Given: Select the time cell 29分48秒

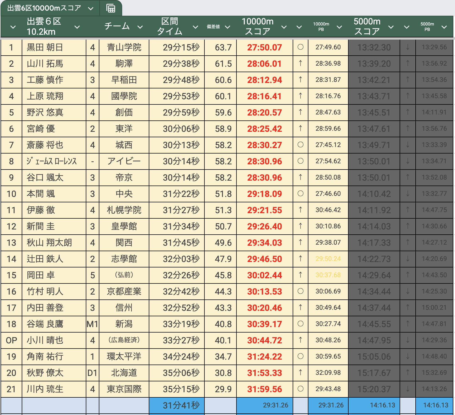Looking at the screenshot, I should pos(177,80).
